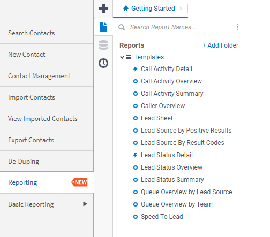Open the clock history icon panel
This screenshot has width=270, height=237.
click(103, 63)
